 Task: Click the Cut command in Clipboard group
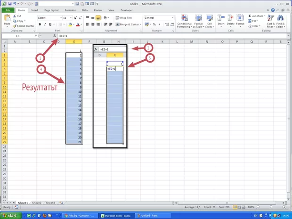(x=19, y=16)
